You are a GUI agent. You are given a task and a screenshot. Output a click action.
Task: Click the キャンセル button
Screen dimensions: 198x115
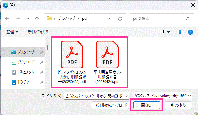(178, 105)
